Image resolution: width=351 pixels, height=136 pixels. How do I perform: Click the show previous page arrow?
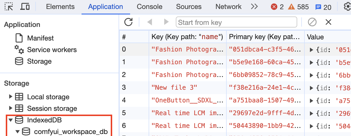[149, 22]
